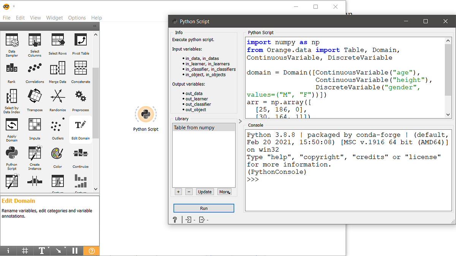Open the output links dropdown at dialog bottom

pos(202,219)
